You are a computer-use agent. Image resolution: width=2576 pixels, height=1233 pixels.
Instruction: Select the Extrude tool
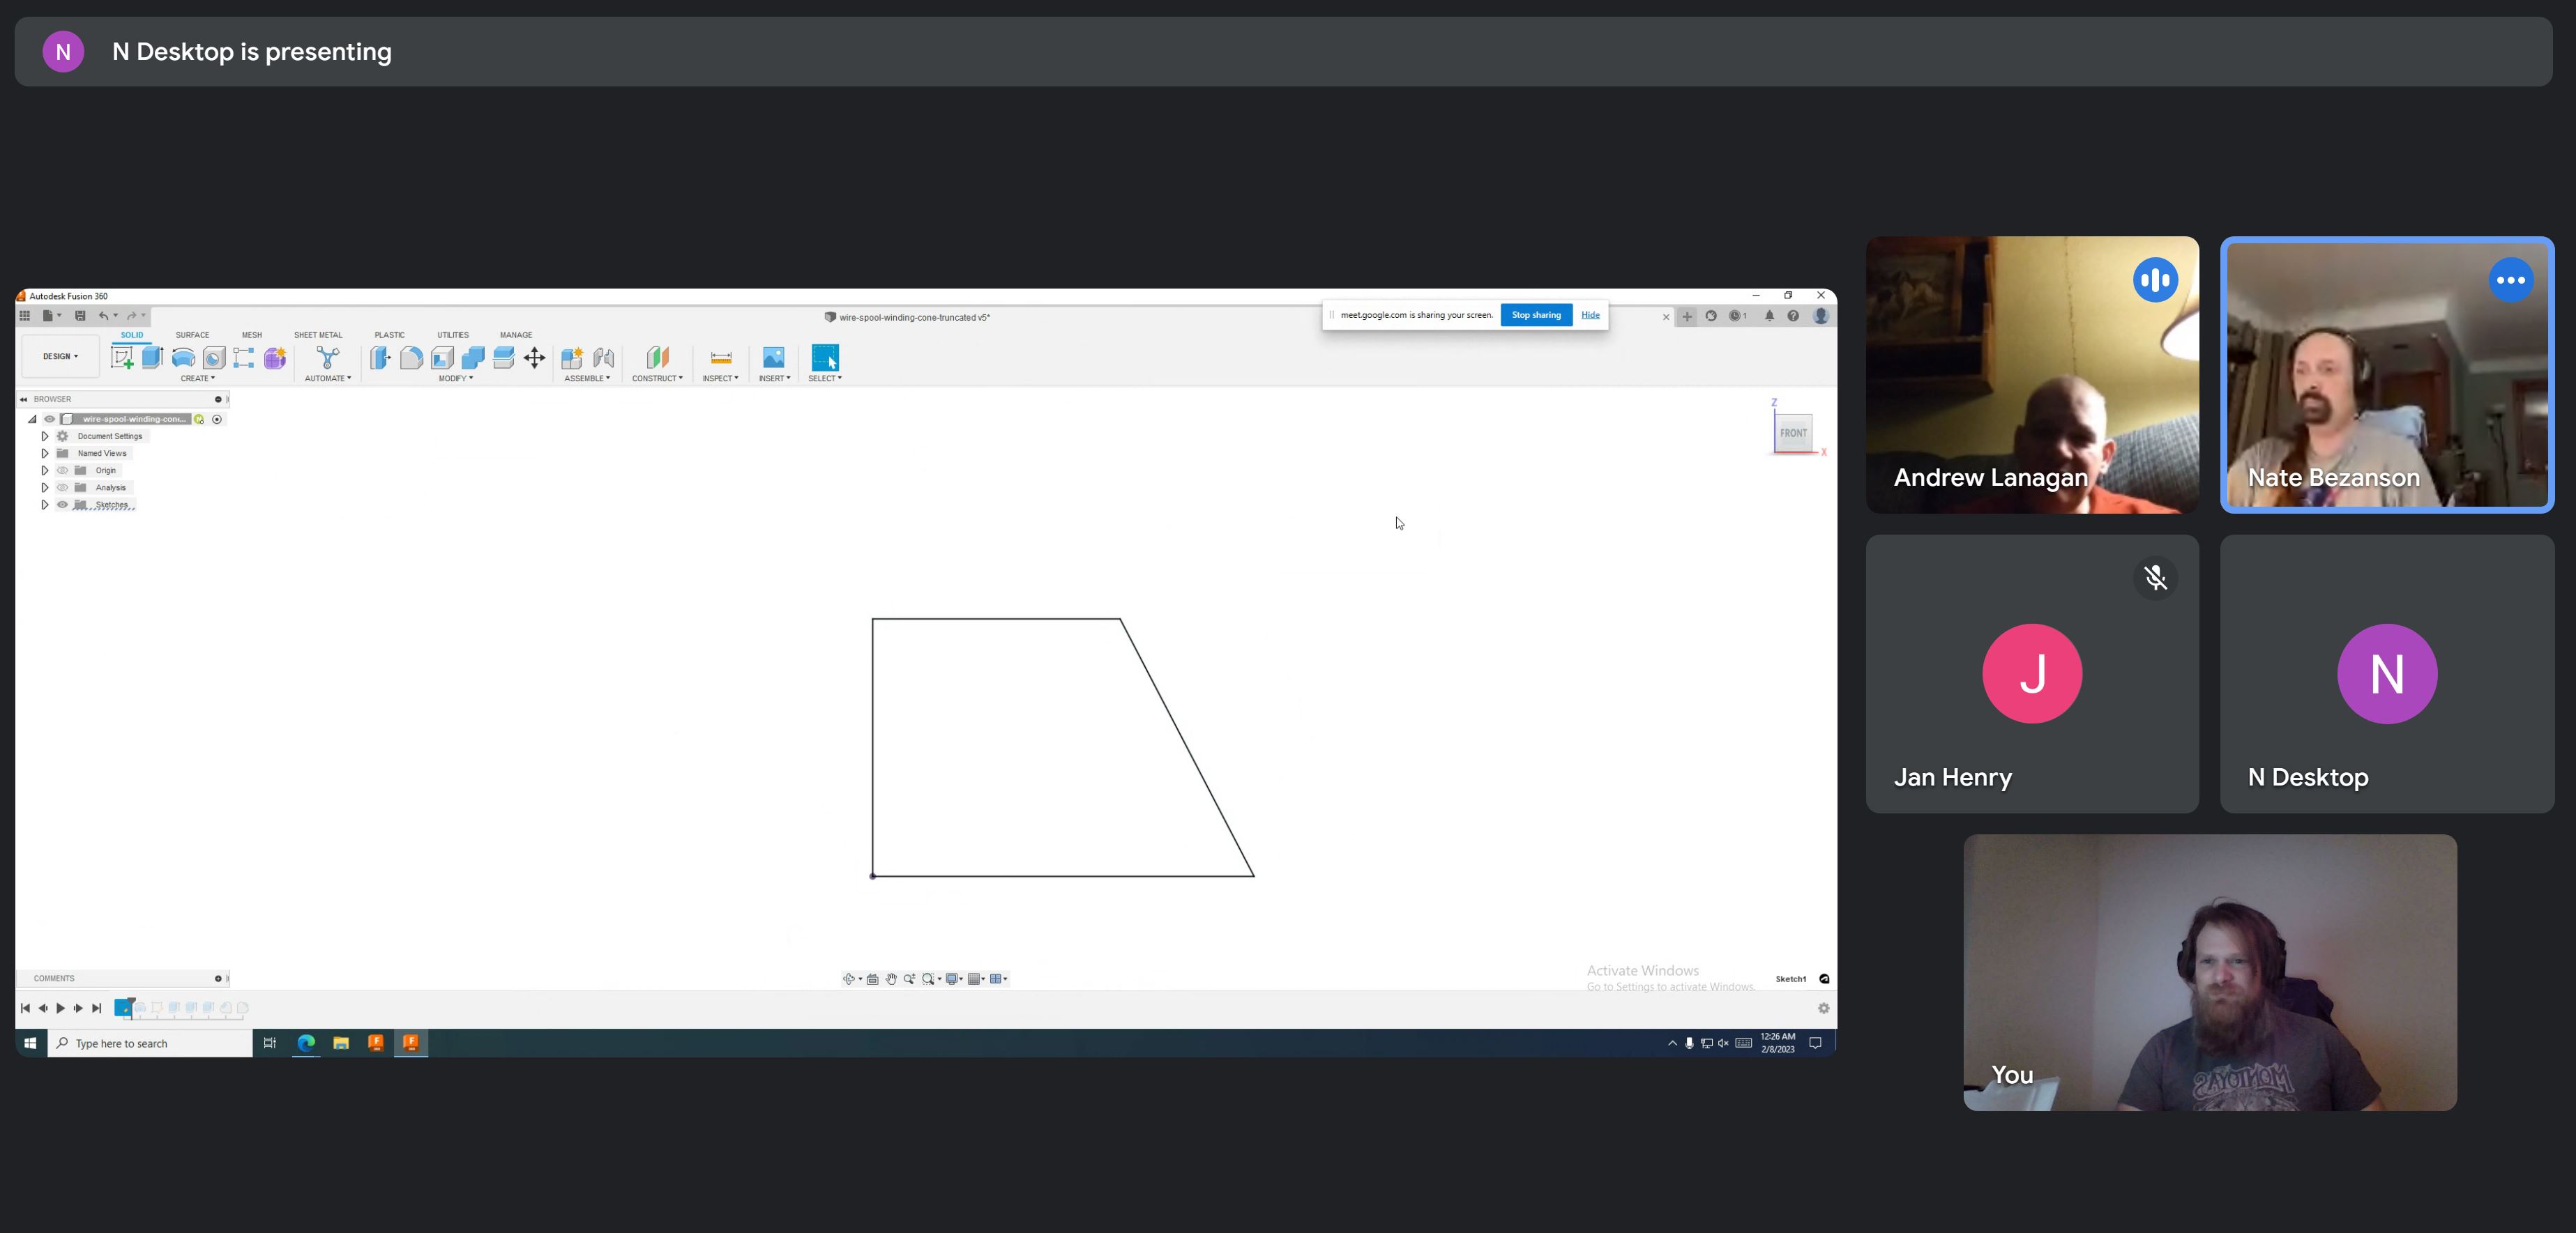[x=152, y=358]
